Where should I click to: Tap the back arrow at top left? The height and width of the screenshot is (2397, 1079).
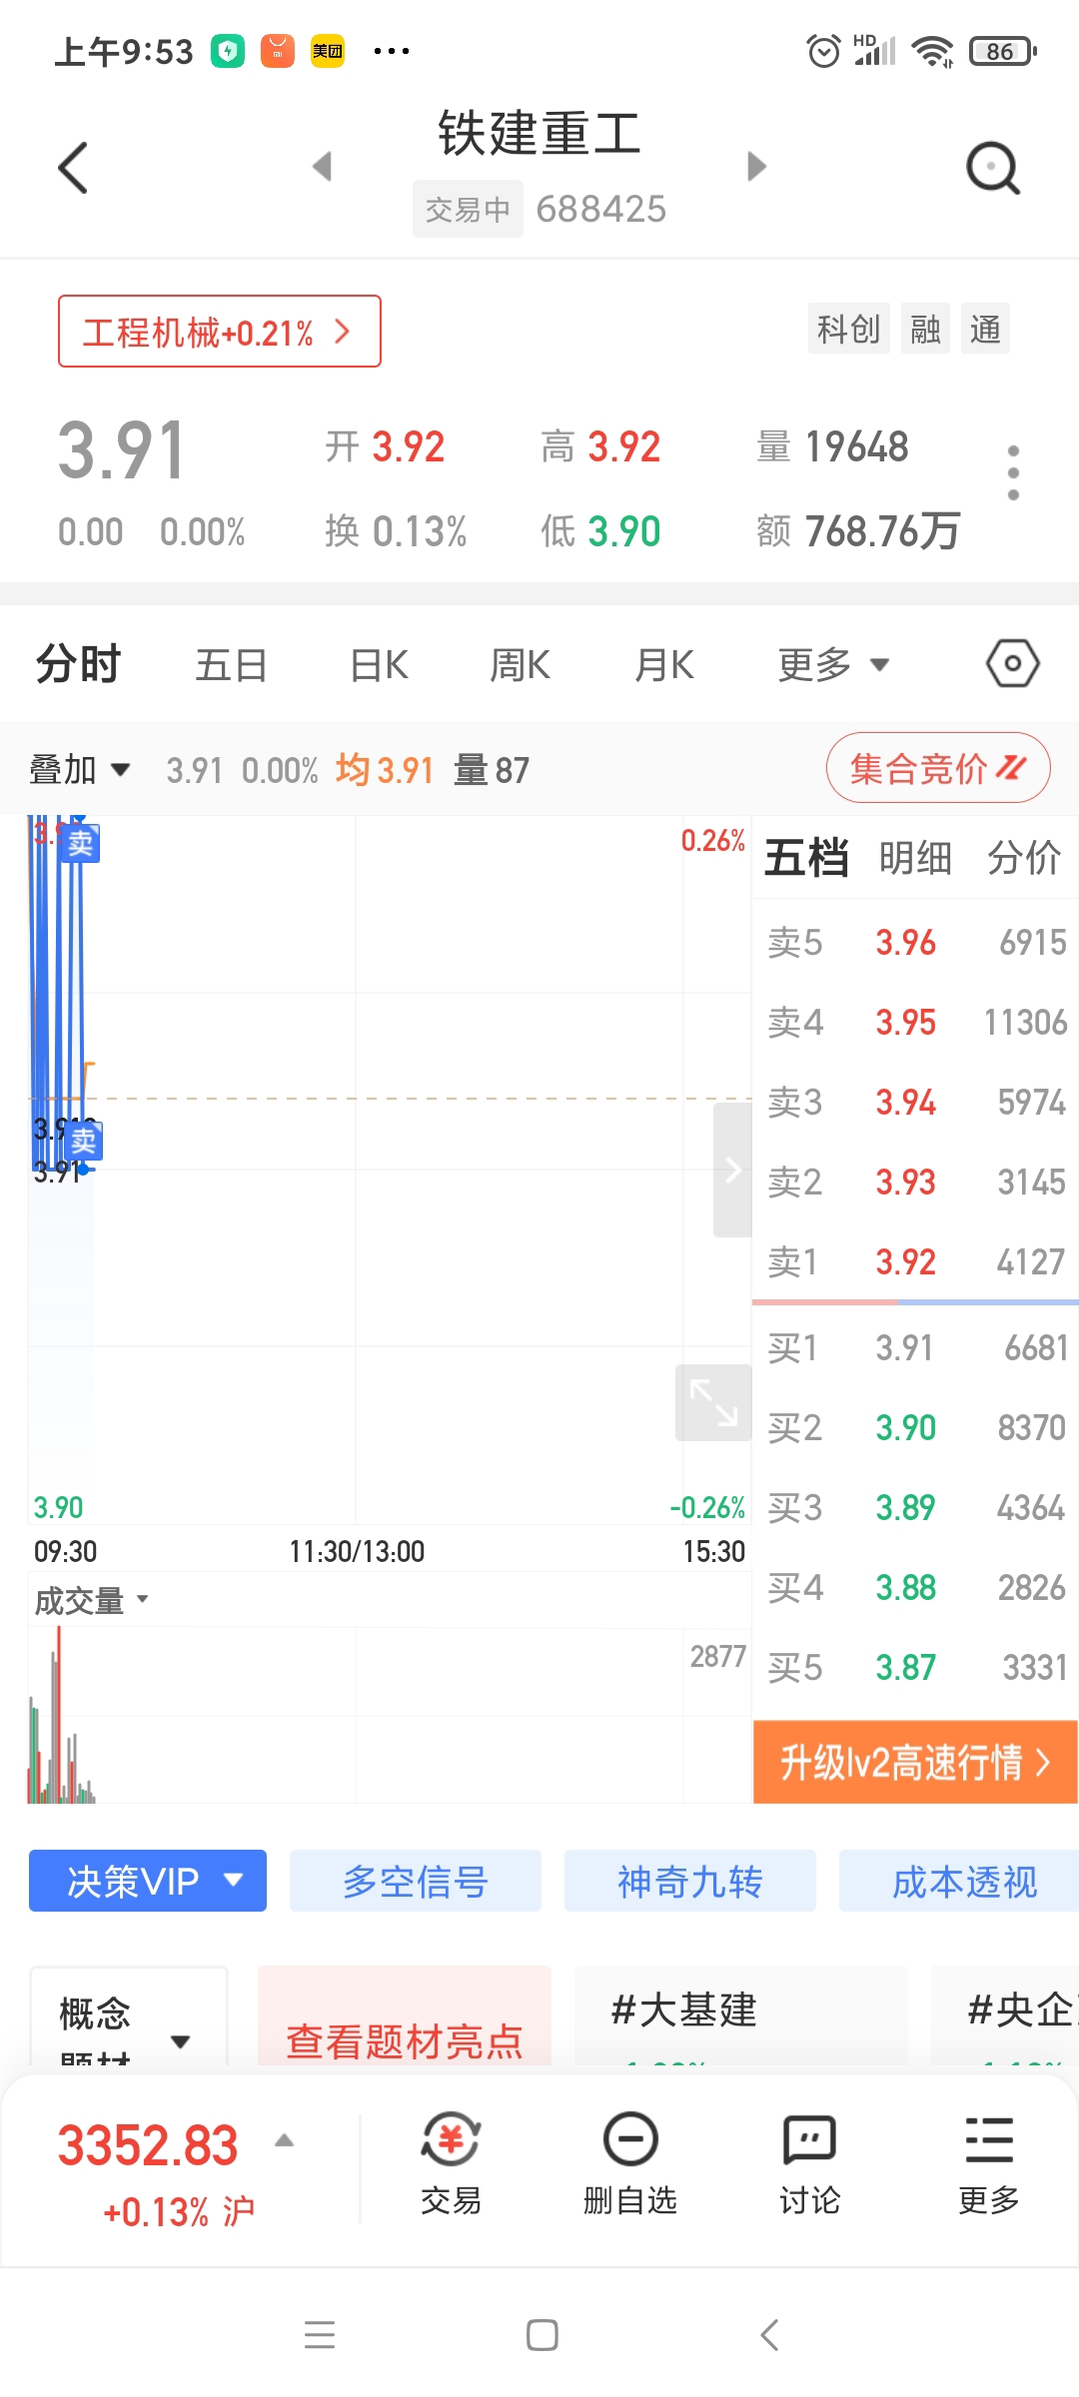tap(73, 167)
